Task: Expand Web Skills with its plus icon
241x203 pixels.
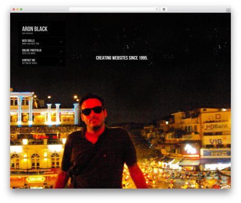Action: coord(61,42)
